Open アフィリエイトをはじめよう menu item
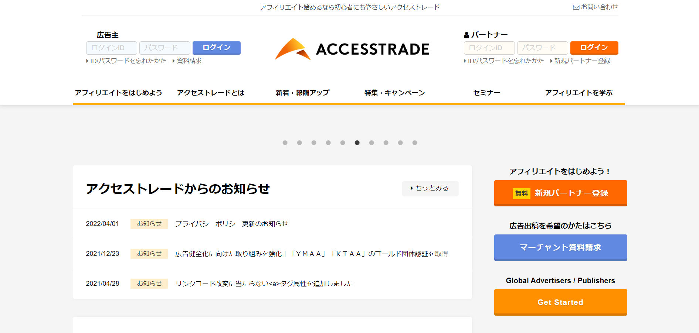 pyautogui.click(x=119, y=93)
